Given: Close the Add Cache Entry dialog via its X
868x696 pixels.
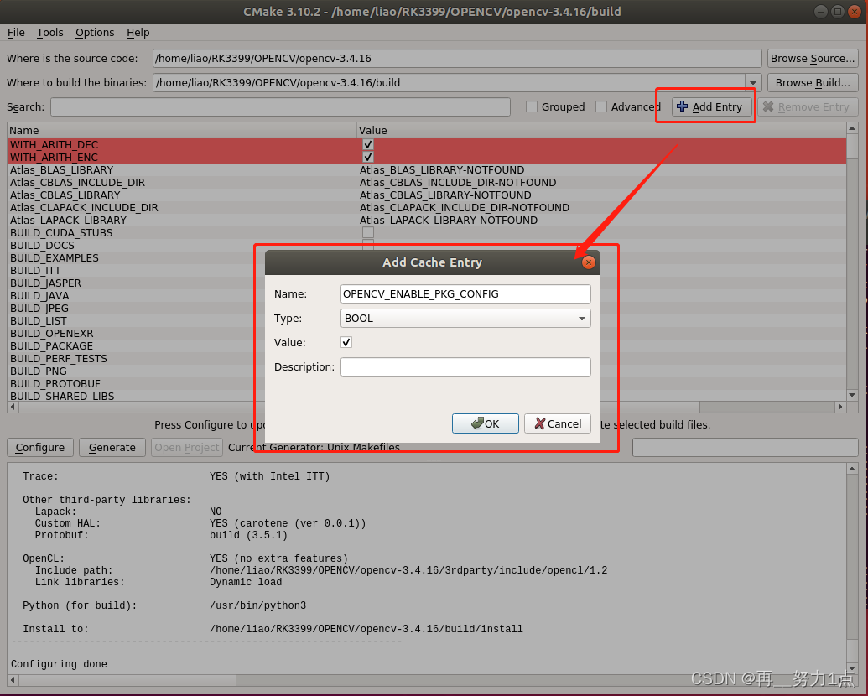Looking at the screenshot, I should point(588,262).
